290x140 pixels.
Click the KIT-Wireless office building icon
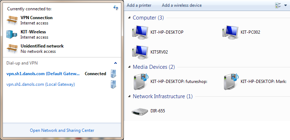(12, 34)
